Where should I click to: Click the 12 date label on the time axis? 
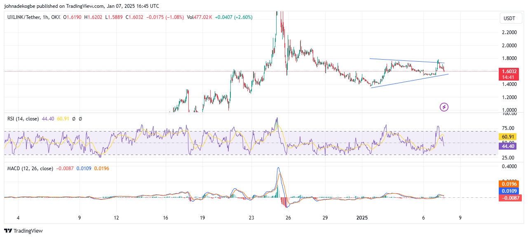pyautogui.click(x=117, y=217)
